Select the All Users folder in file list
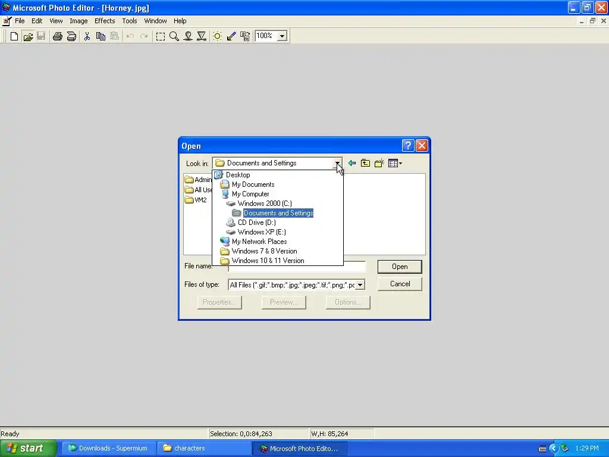 click(198, 190)
